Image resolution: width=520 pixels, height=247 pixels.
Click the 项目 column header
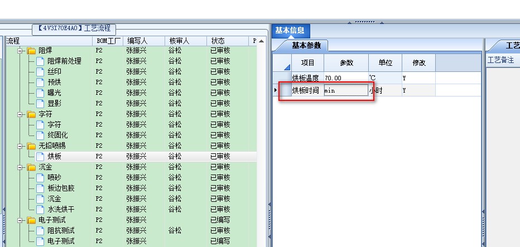tap(308, 63)
